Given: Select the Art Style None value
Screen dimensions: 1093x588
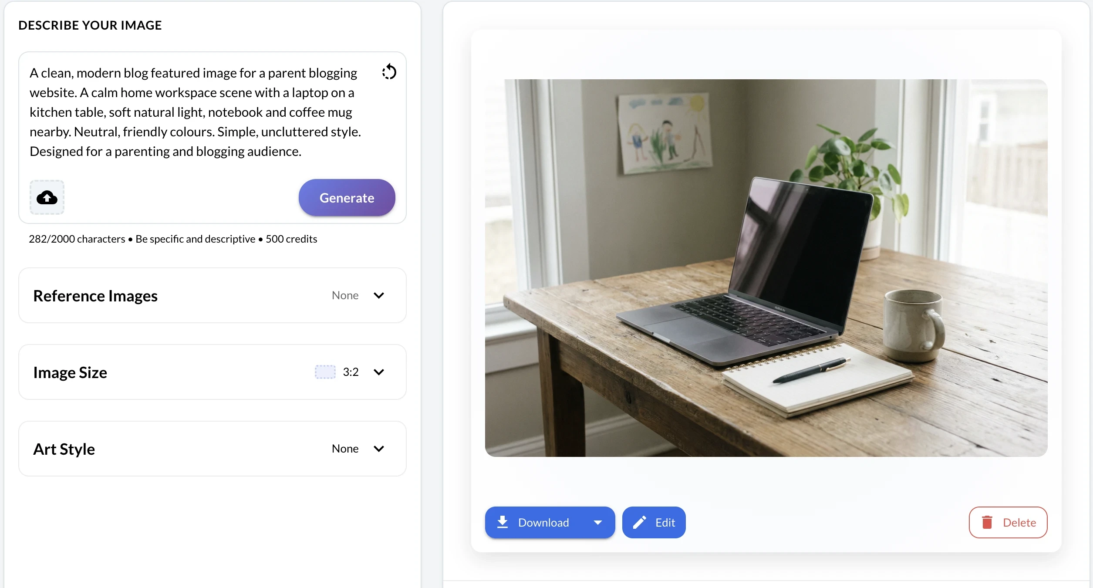Looking at the screenshot, I should [345, 449].
